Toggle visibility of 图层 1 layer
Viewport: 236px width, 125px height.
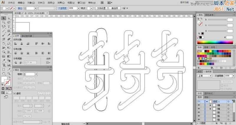[x=199, y=101]
